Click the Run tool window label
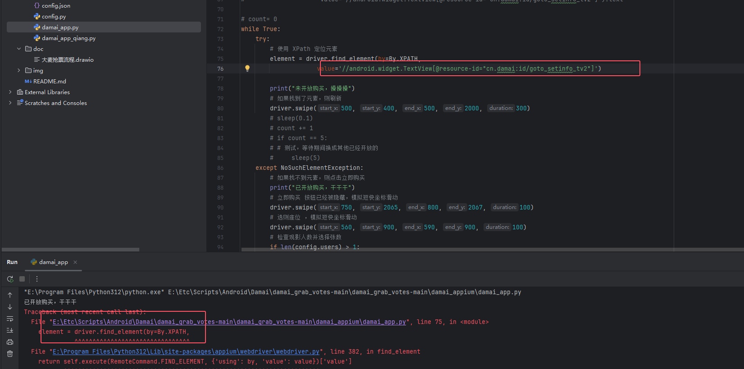This screenshot has width=744, height=369. point(12,262)
